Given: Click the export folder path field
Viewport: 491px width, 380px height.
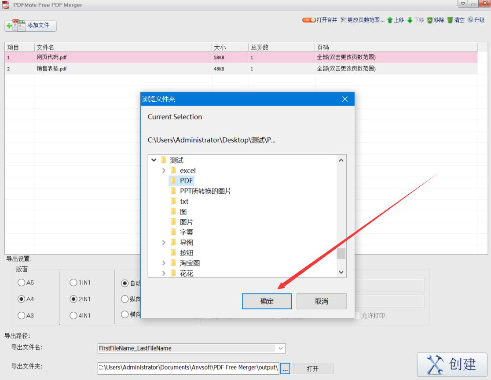Looking at the screenshot, I should coord(188,368).
